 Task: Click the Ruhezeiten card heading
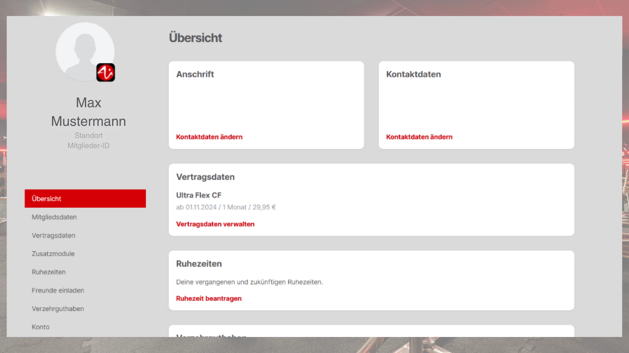(199, 264)
